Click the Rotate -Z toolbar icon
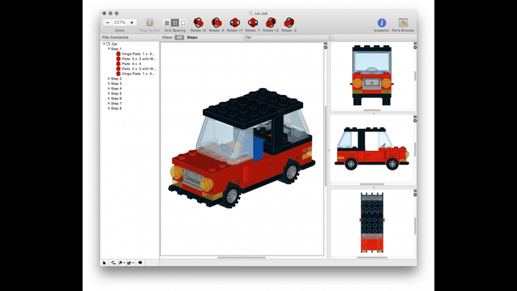The image size is (517, 291). click(289, 23)
